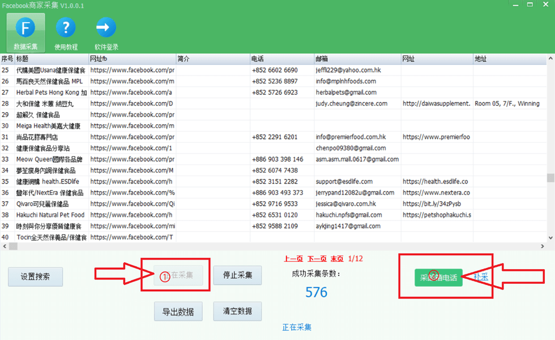Click email chenpo09380@gmail.com
This screenshot has height=340, width=555.
(351, 148)
